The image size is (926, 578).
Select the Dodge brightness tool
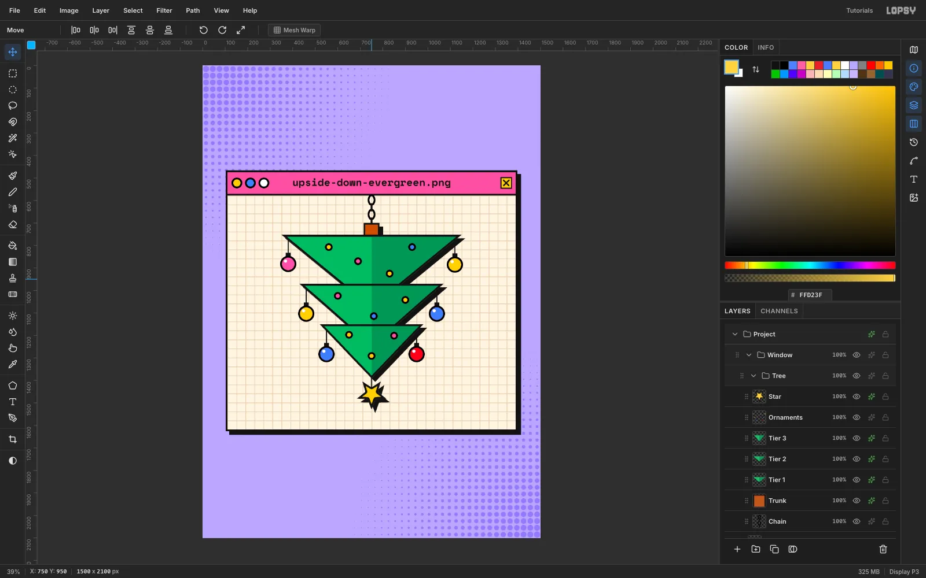13,316
